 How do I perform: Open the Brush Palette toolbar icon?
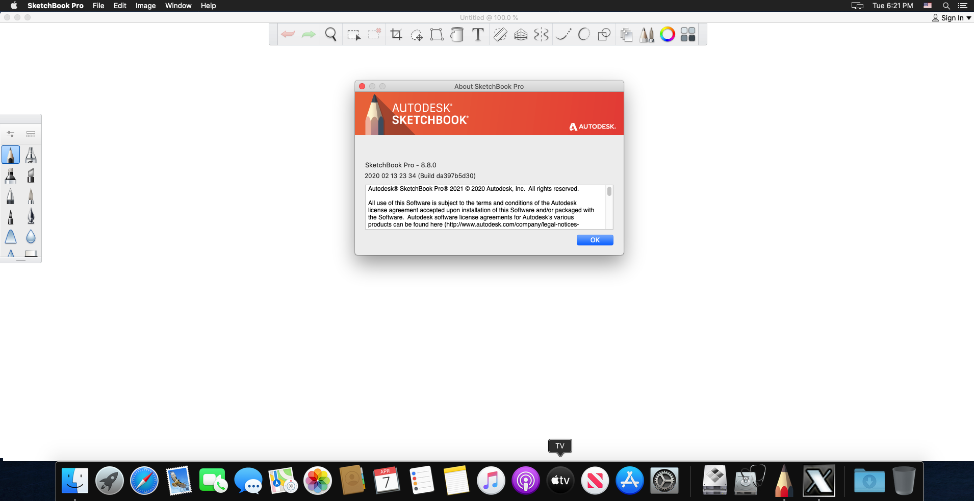[647, 34]
